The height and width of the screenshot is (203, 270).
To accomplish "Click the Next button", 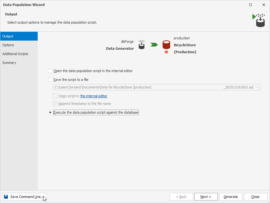I will 206,197.
